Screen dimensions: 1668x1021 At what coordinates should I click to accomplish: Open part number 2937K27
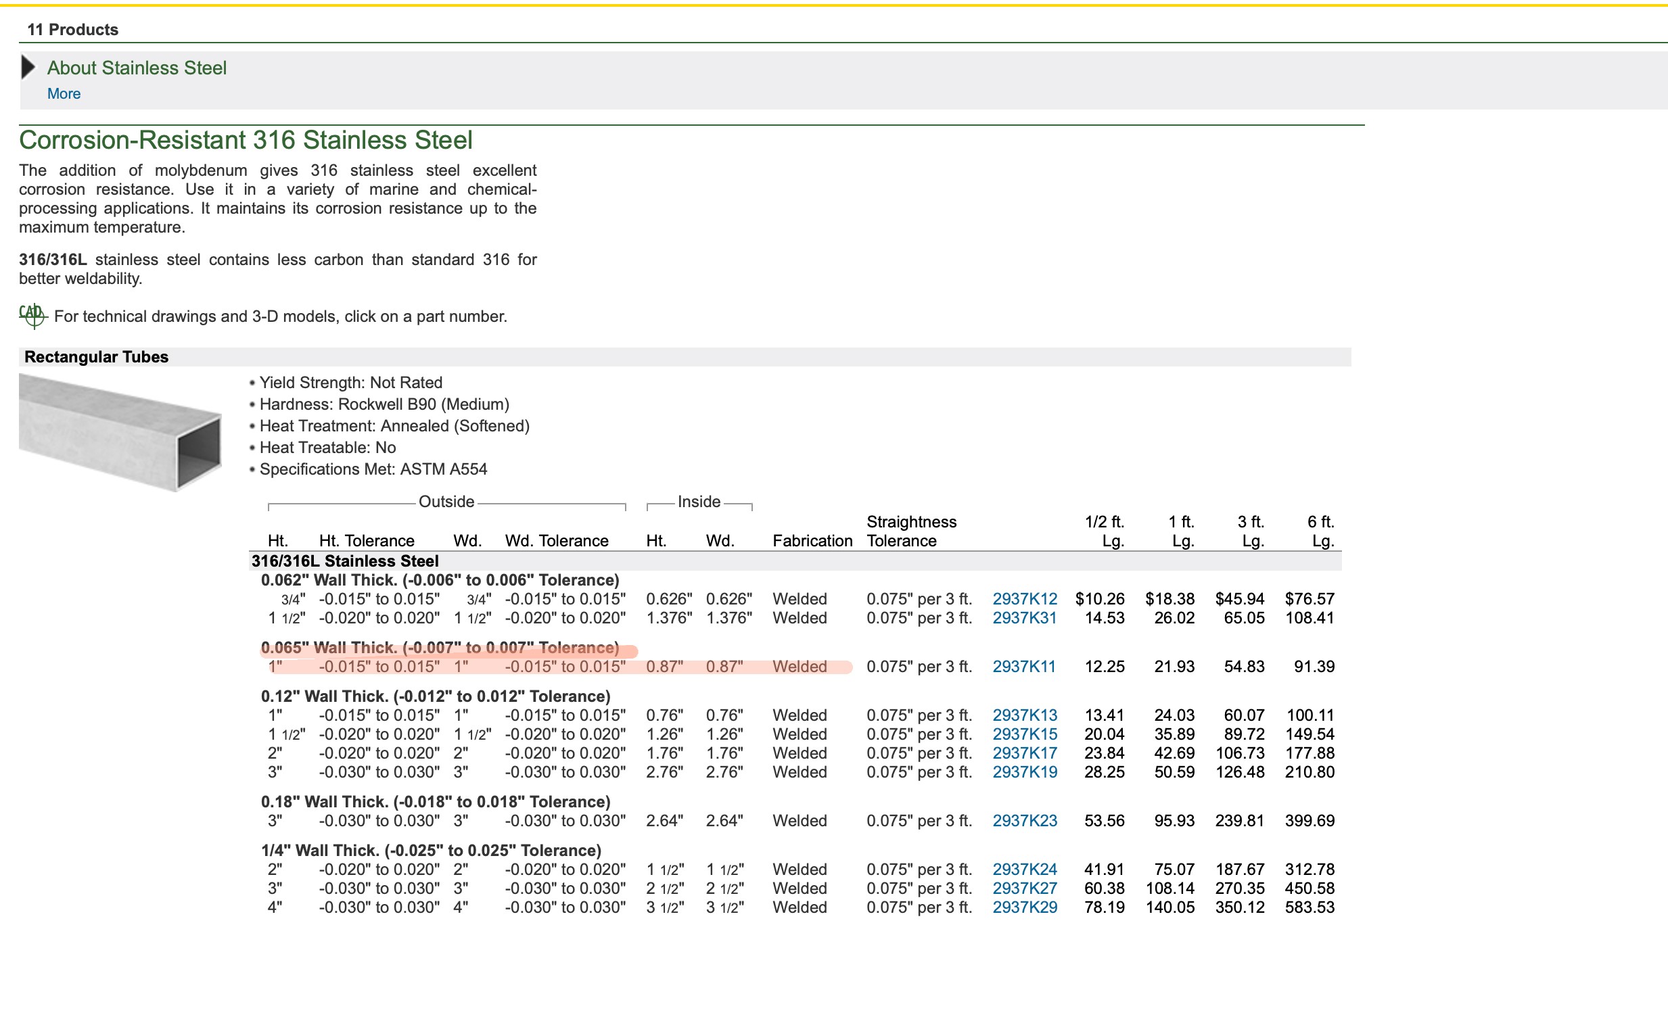(x=1024, y=888)
